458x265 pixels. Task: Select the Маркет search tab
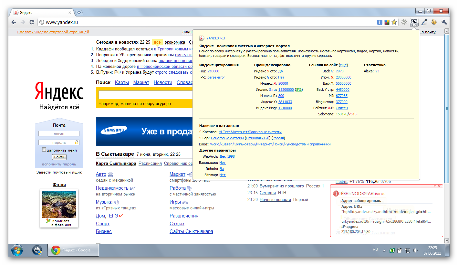[x=141, y=82]
